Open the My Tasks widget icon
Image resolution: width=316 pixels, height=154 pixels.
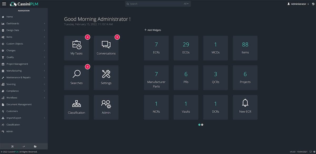pos(77,45)
